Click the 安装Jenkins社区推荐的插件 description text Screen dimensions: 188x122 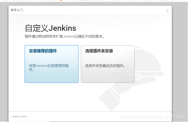point(49,68)
